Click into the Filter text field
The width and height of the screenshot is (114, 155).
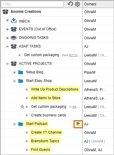point(32,4)
